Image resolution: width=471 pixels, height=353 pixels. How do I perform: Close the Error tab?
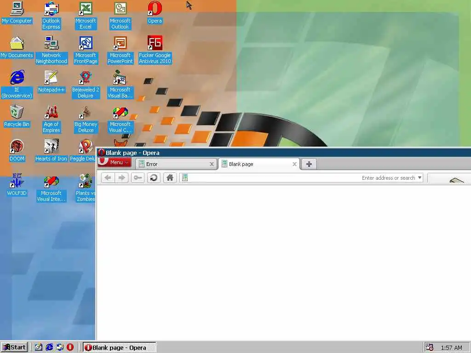(x=212, y=164)
